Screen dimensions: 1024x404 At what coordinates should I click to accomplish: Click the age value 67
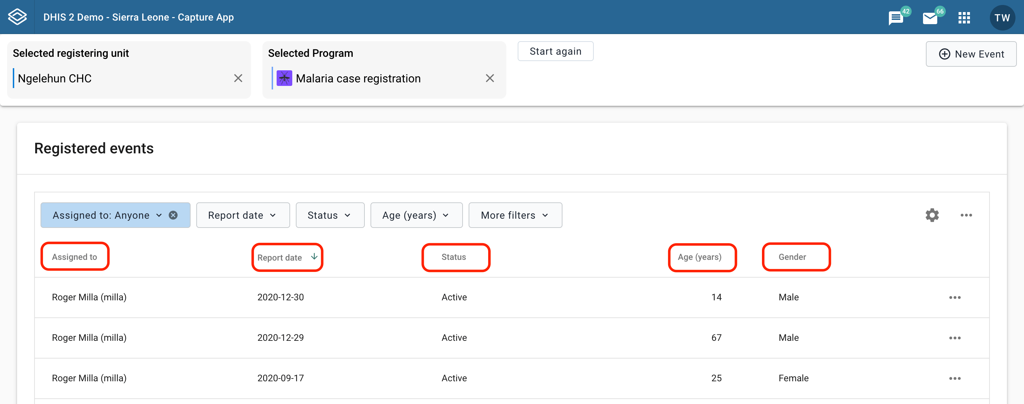pos(716,338)
